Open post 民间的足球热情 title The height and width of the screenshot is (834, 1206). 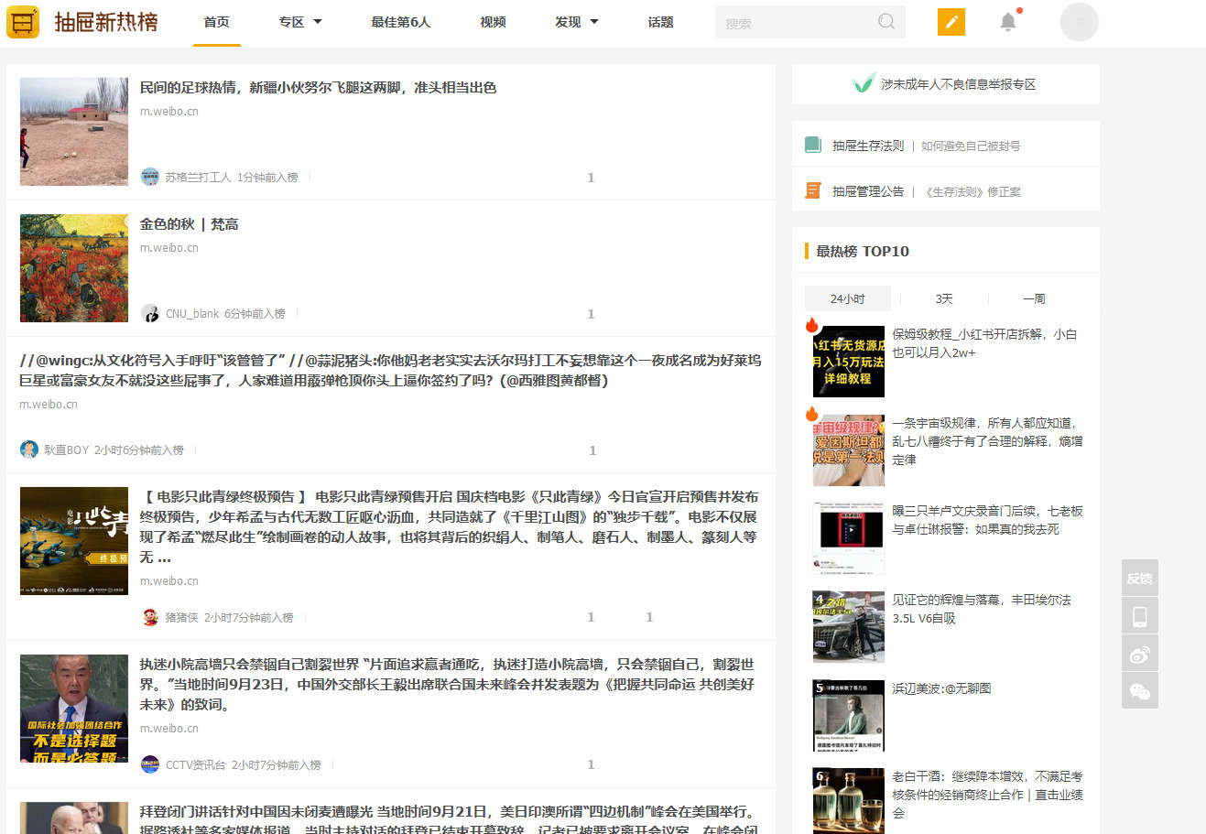(x=318, y=88)
